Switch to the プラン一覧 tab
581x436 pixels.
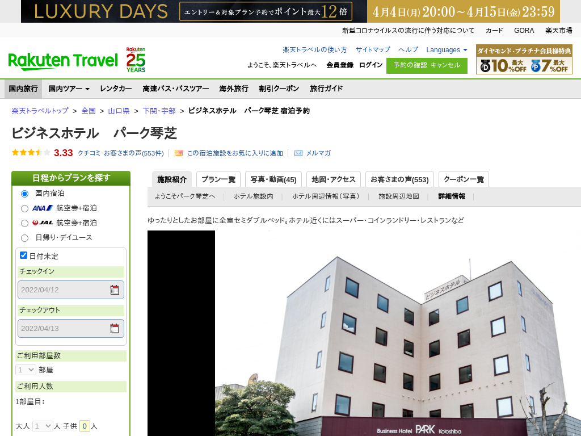[218, 179]
